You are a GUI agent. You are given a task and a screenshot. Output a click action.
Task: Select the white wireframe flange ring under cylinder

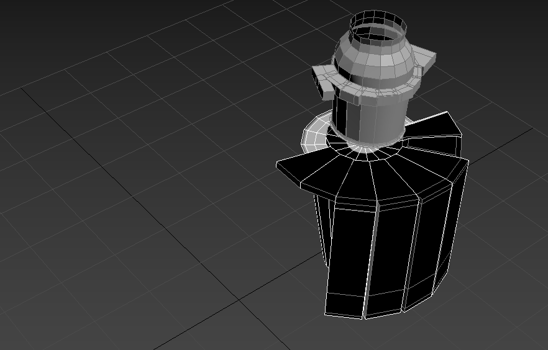(x=316, y=134)
